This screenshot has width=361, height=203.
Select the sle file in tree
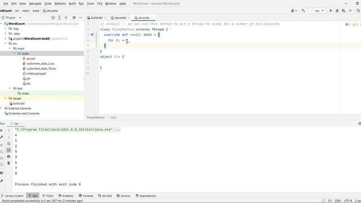[x=28, y=78]
